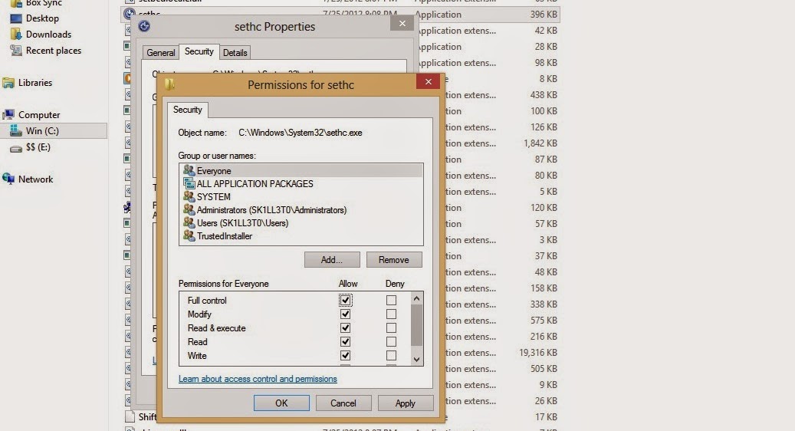Image resolution: width=795 pixels, height=431 pixels.
Task: Open Learn about access control link
Action: point(258,379)
